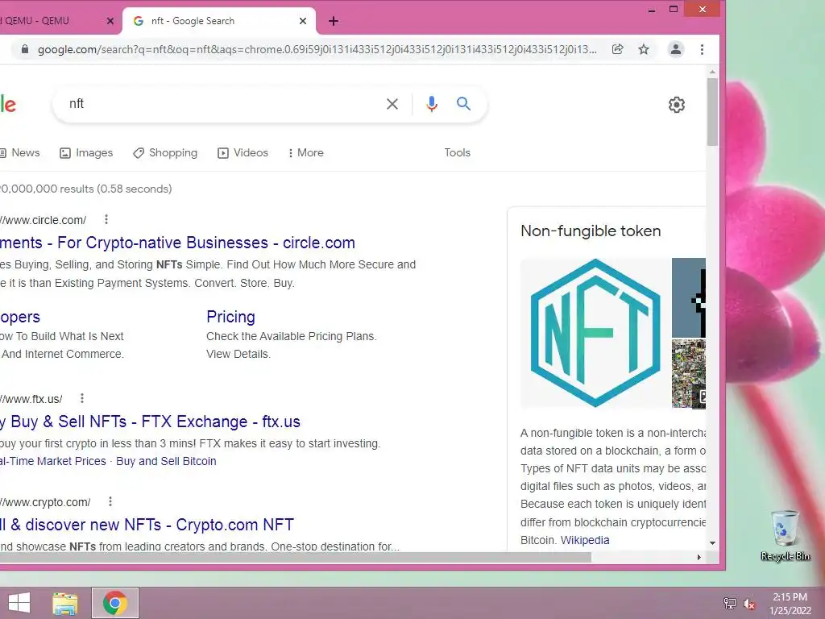Select the Non-fungible token panel title
This screenshot has width=825, height=619.
coord(591,231)
